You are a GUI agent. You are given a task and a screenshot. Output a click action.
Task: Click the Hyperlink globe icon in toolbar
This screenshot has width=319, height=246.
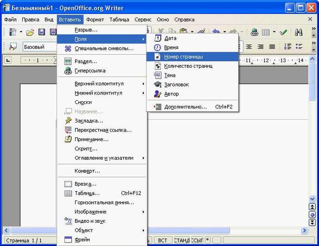pyautogui.click(x=255, y=32)
